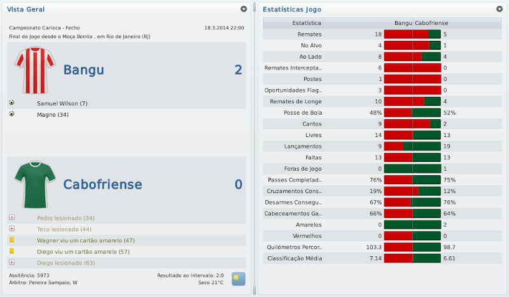
Task: Click the injury icon beside Diego lesionado (63)
Action: coord(12,263)
